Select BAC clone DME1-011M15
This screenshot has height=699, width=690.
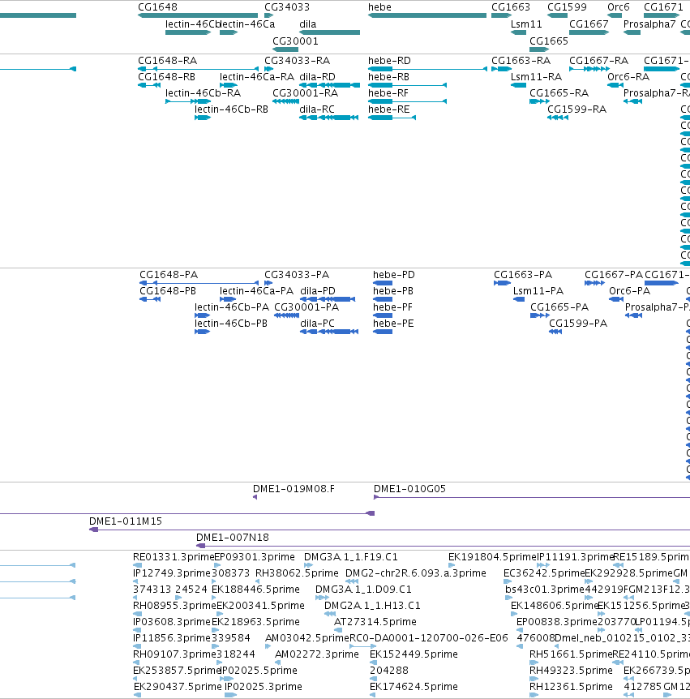pyautogui.click(x=126, y=521)
